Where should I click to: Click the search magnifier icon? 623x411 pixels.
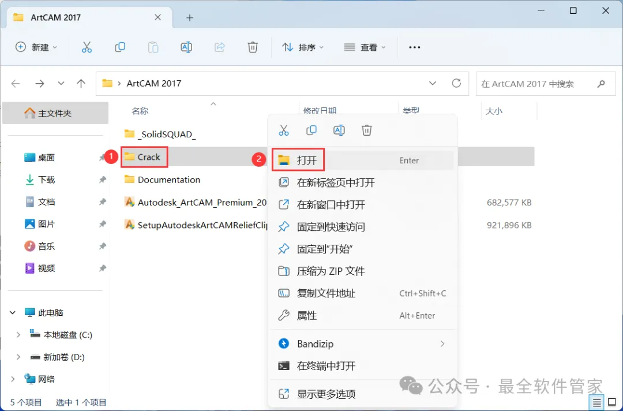601,84
